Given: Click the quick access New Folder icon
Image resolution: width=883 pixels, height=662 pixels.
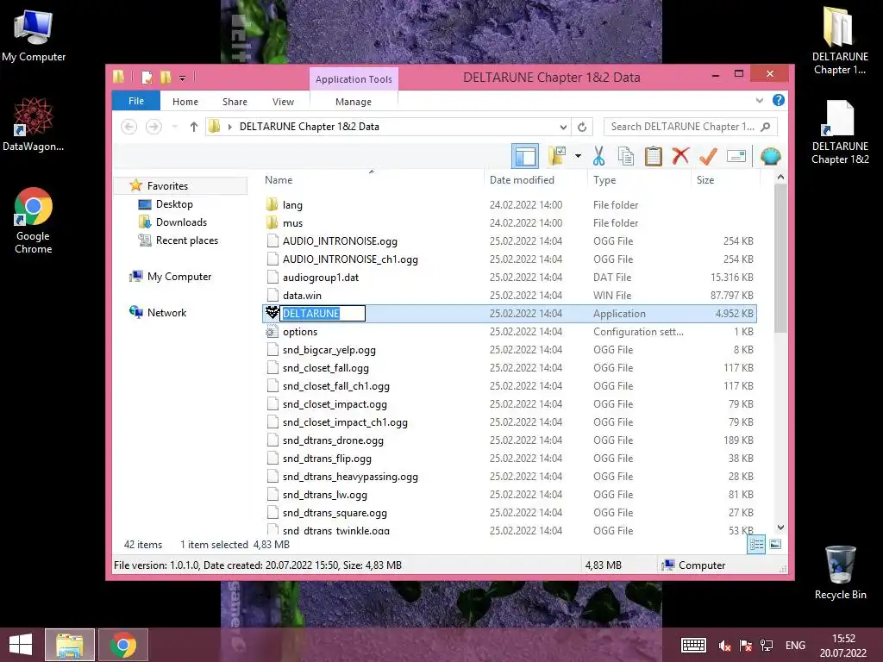Looking at the screenshot, I should [165, 77].
